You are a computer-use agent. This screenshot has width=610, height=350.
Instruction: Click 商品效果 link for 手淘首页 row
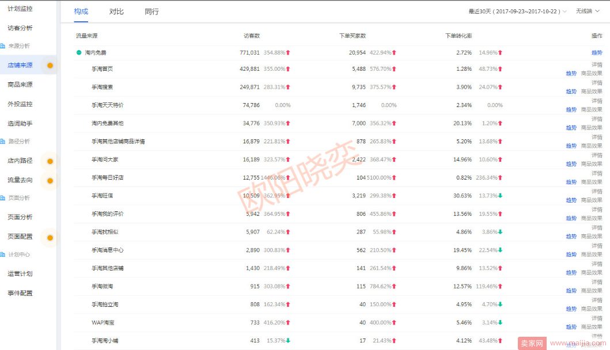coord(592,73)
